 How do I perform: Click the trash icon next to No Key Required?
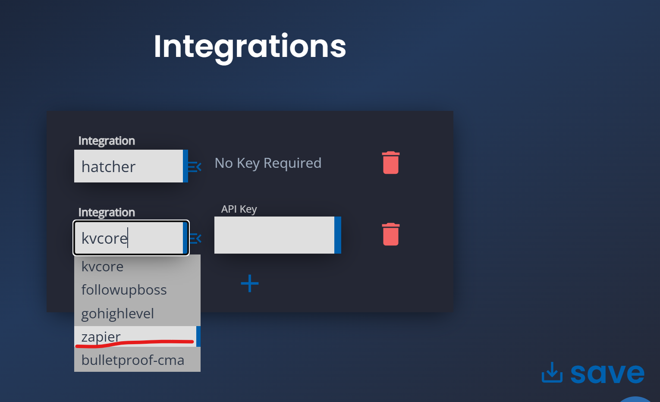click(390, 163)
